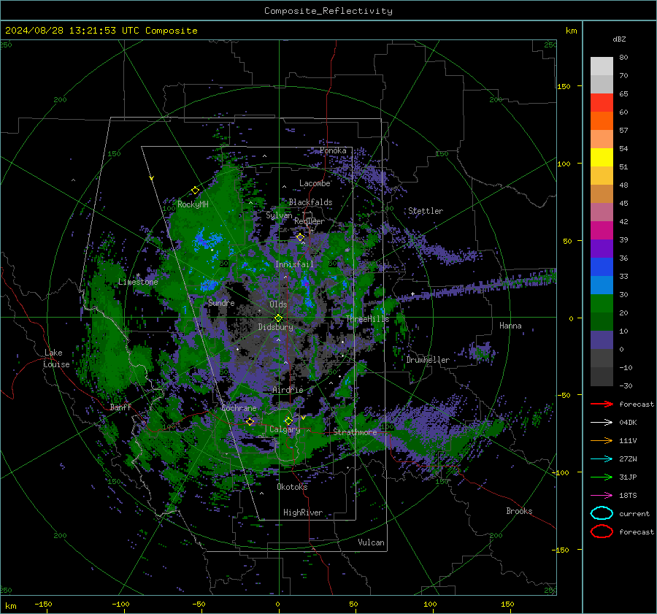Click the current legend text
The height and width of the screenshot is (614, 657).
click(634, 513)
